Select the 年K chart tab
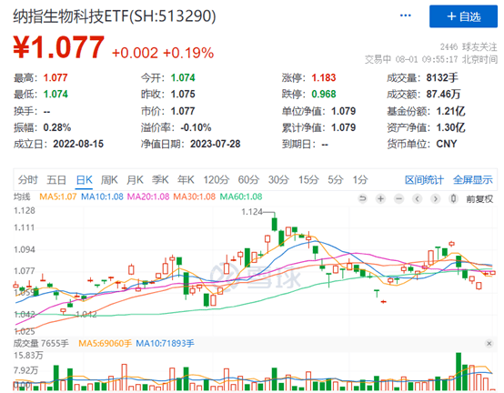The width and height of the screenshot is (504, 393). [x=186, y=179]
